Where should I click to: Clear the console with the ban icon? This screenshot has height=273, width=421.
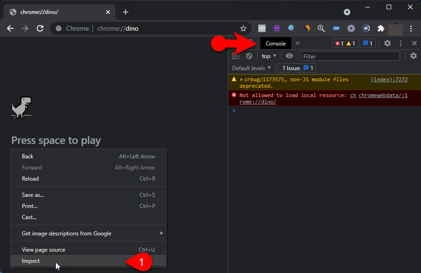coord(249,56)
